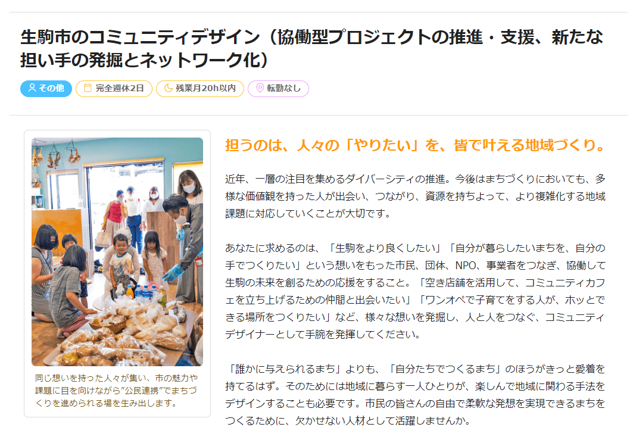Click the 生駒市のコミュニティデザイン job title heading

point(311,48)
